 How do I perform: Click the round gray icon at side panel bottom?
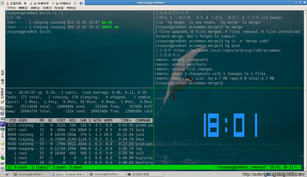click(2, 168)
